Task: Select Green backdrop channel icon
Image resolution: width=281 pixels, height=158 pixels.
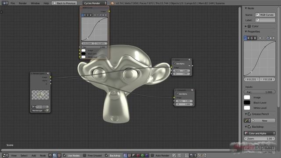Action: point(142,155)
